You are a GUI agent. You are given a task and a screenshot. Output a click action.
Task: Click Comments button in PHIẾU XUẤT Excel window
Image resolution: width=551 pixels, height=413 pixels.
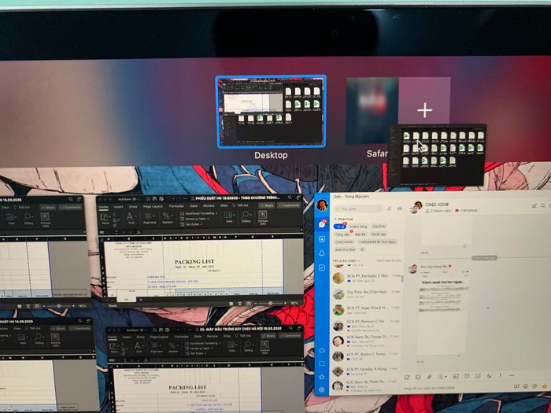289,205
